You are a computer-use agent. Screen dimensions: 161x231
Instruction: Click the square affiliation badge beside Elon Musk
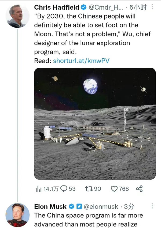tap(79, 206)
